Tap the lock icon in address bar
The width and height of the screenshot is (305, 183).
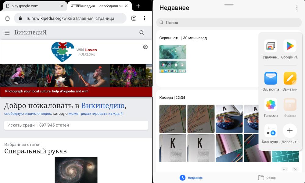point(20,18)
